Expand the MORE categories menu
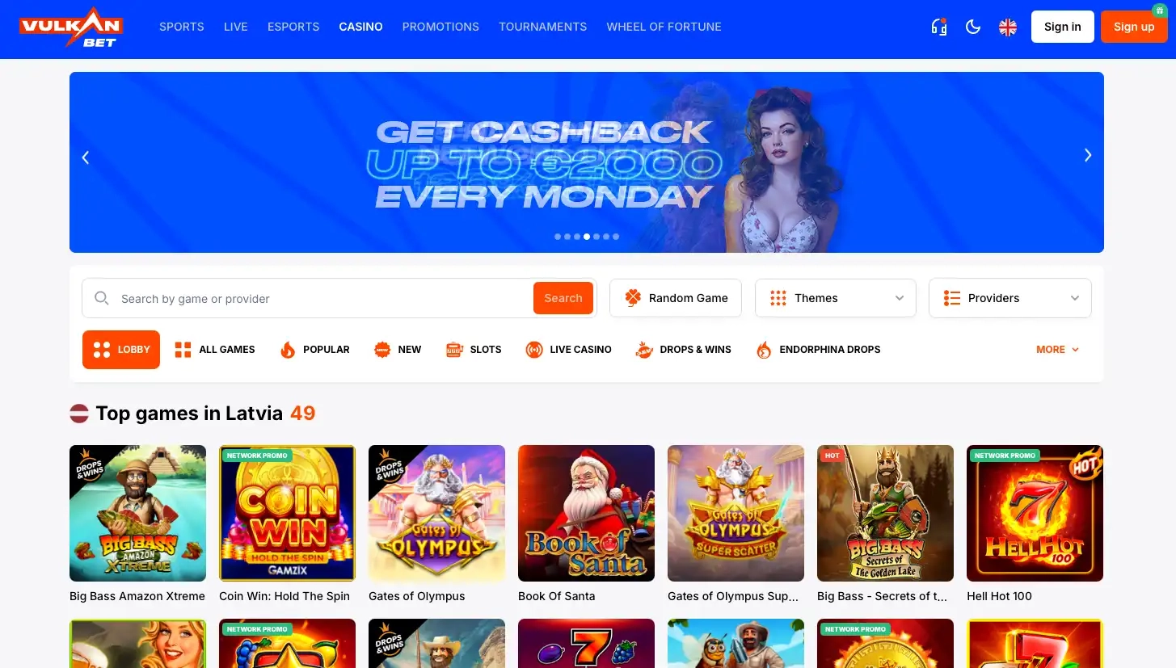The image size is (1176, 668). click(1057, 350)
